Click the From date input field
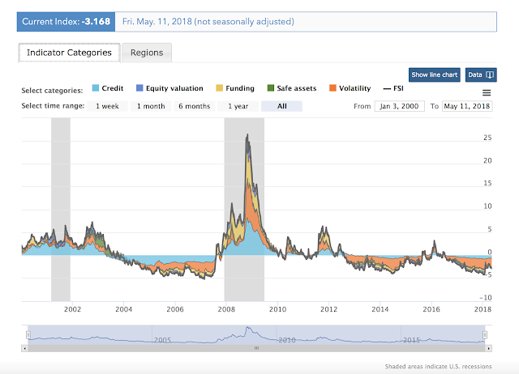The image size is (519, 374). pyautogui.click(x=399, y=107)
